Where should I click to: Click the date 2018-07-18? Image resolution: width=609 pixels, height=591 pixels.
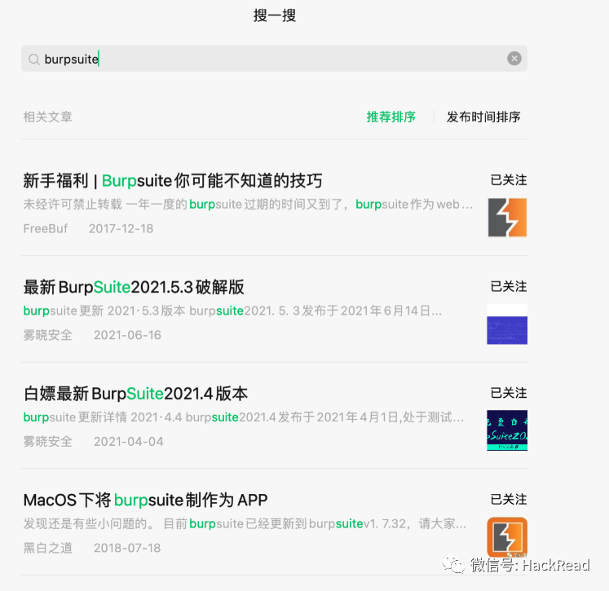coord(127,548)
